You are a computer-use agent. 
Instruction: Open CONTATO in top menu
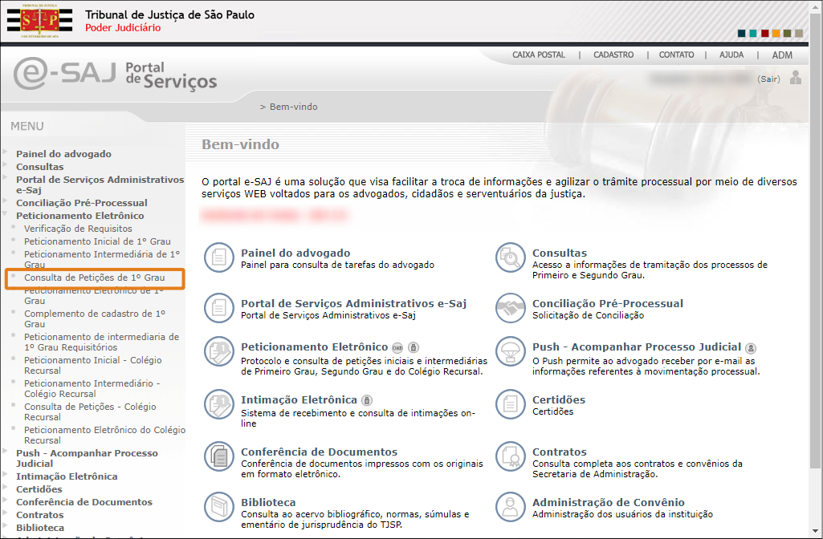[x=677, y=55]
